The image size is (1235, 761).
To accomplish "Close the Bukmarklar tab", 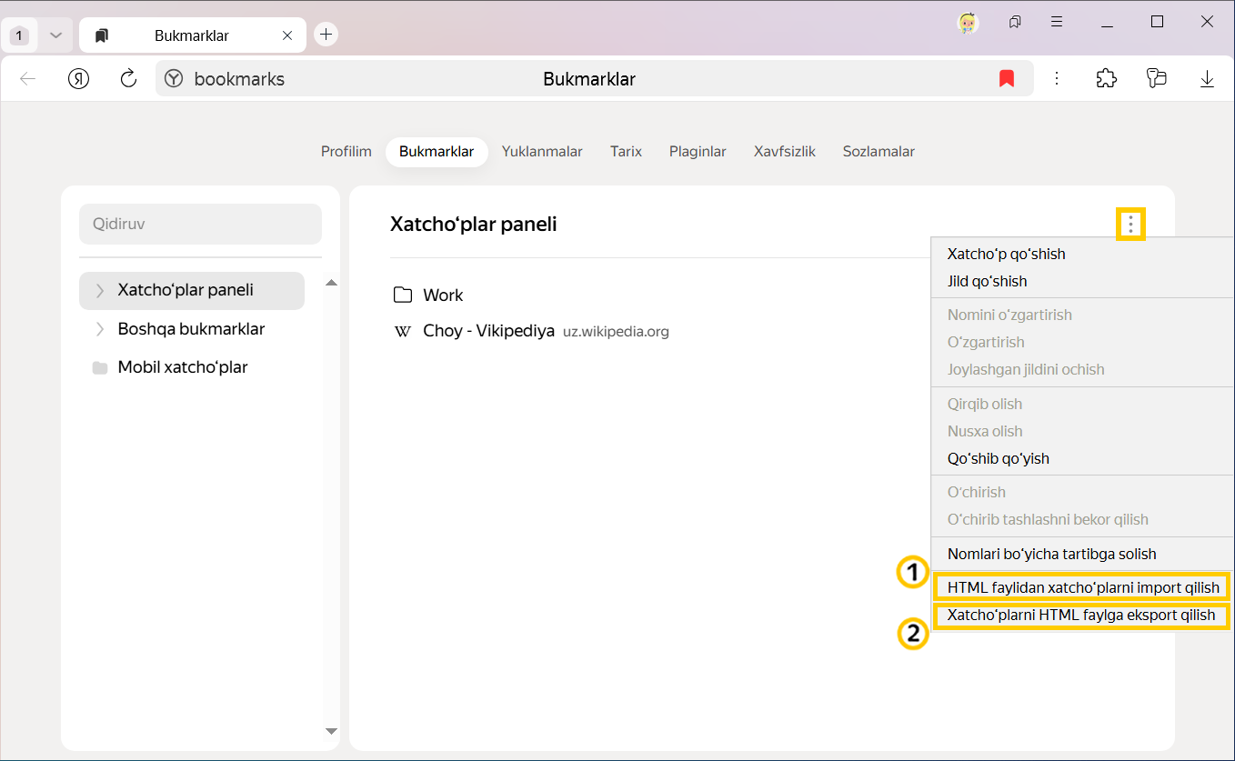I will coord(287,35).
